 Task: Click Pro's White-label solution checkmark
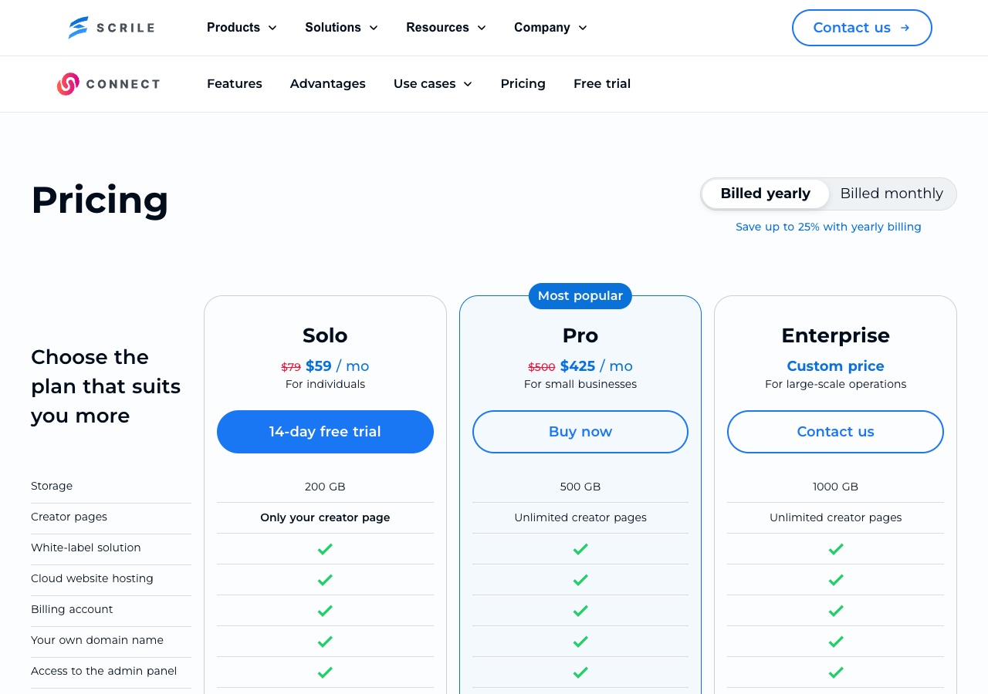click(x=580, y=549)
